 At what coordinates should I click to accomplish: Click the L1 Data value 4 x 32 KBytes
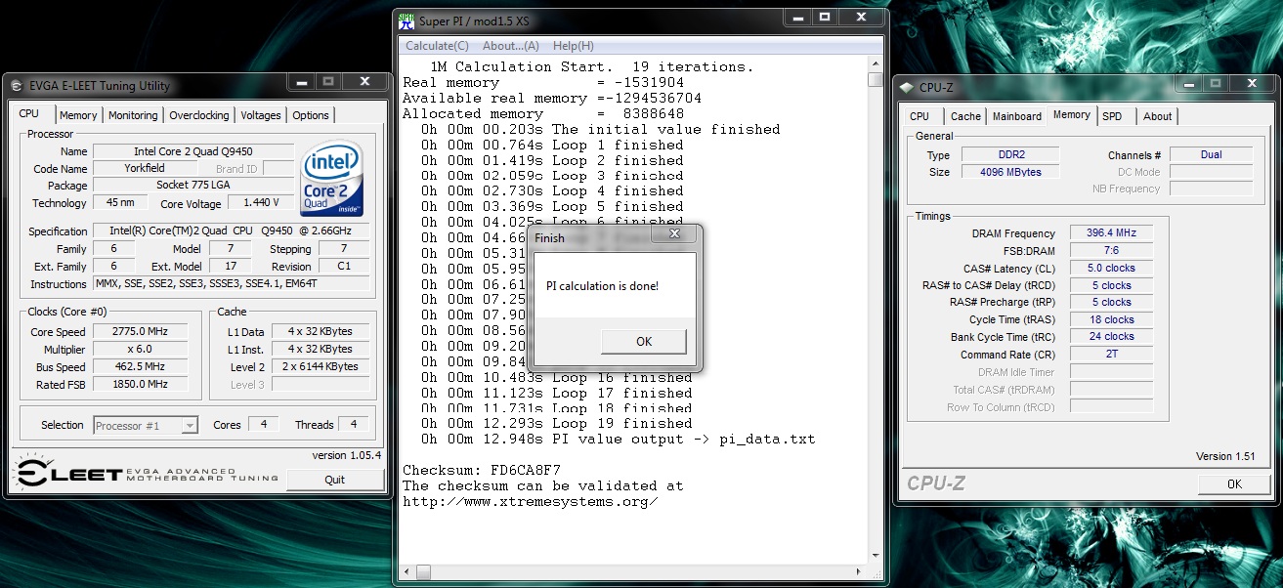(321, 331)
